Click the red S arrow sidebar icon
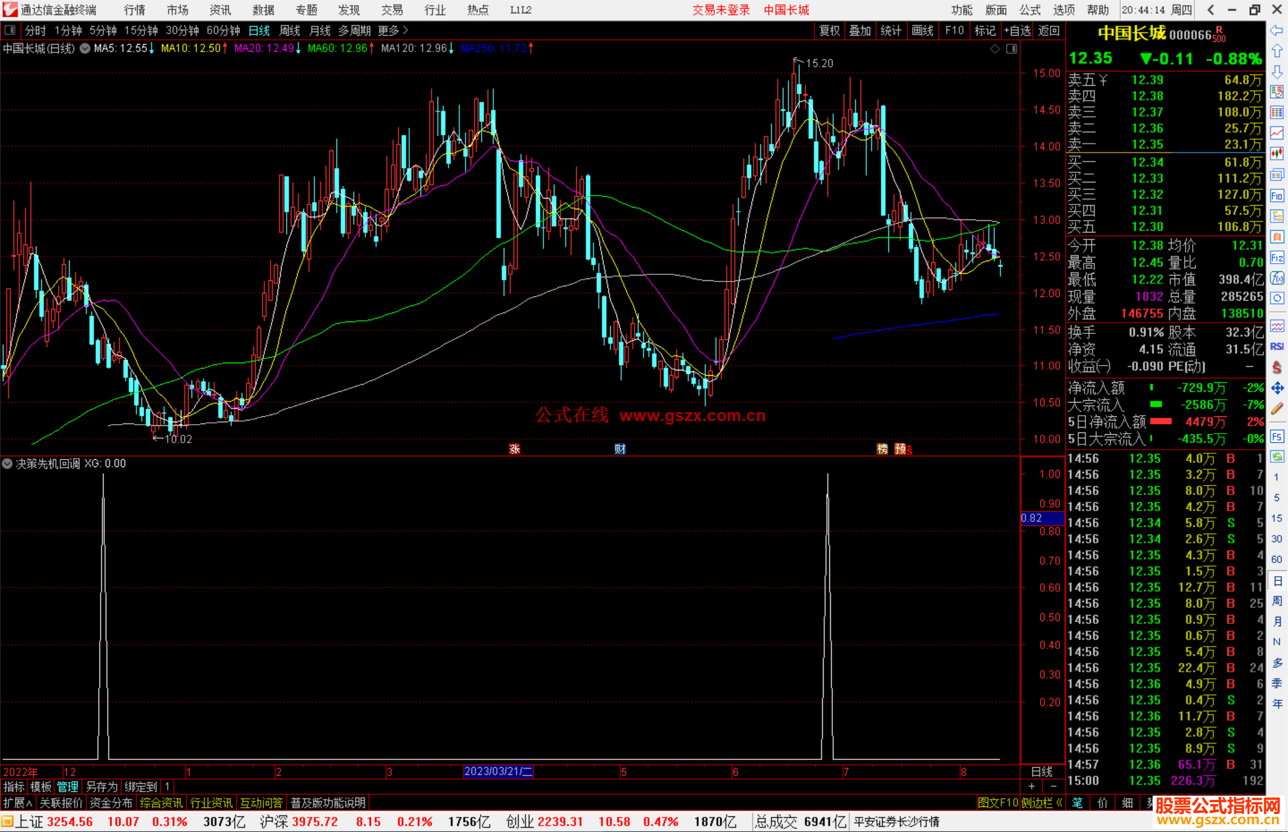The width and height of the screenshot is (1288, 832). pos(1277,367)
